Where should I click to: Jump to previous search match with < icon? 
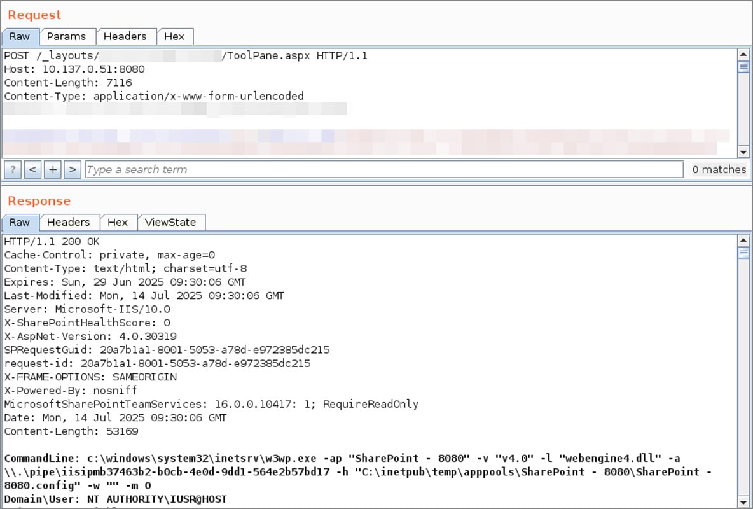click(x=32, y=169)
